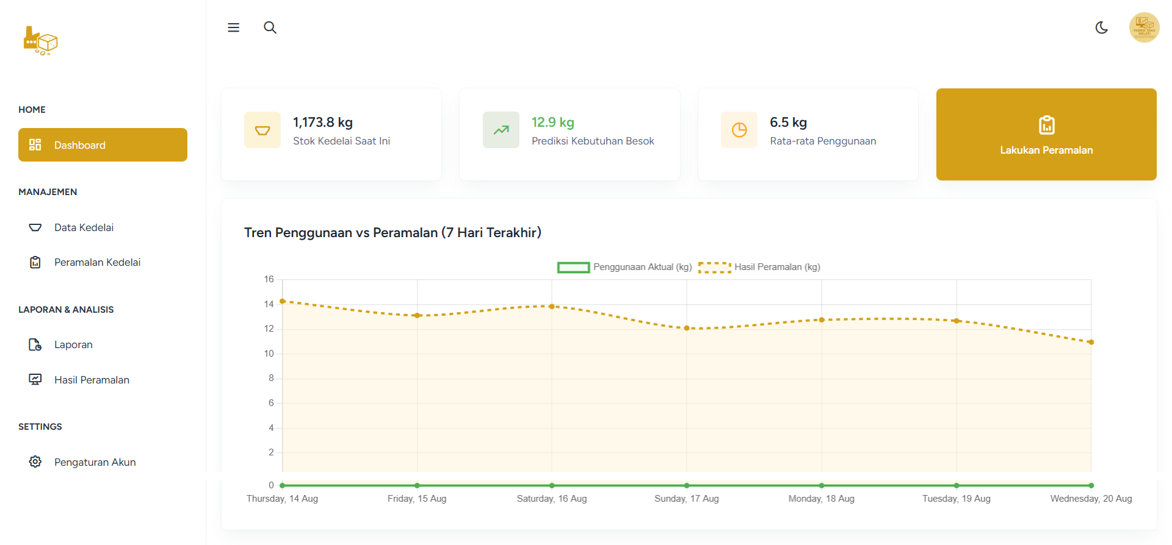Image resolution: width=1172 pixels, height=545 pixels.
Task: Open the Dashboard menu item
Action: point(103,145)
